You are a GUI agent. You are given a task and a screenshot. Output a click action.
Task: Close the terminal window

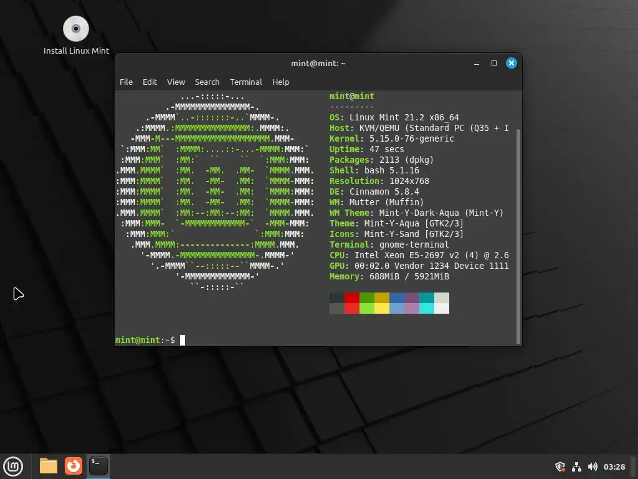pyautogui.click(x=512, y=63)
